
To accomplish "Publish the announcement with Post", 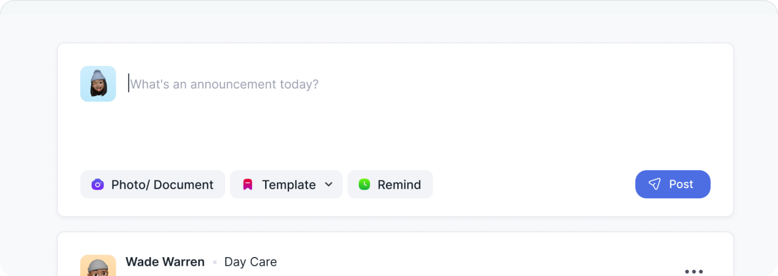I will pos(673,184).
